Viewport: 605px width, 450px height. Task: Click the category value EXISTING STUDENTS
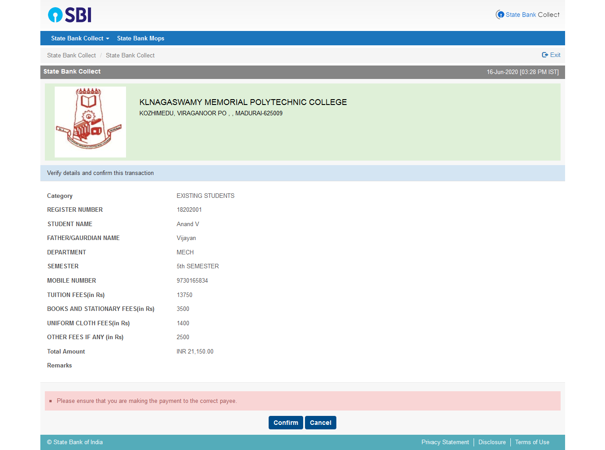205,196
